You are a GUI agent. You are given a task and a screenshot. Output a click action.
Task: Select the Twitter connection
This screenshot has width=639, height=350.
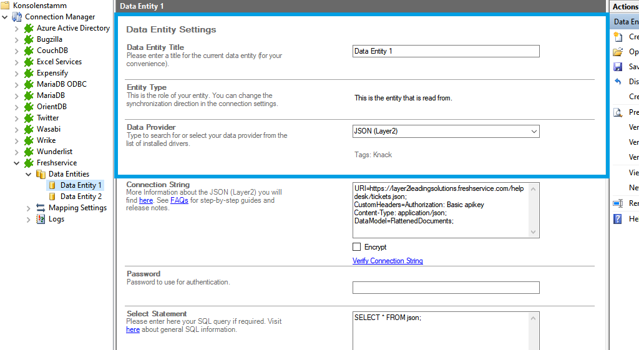(47, 118)
